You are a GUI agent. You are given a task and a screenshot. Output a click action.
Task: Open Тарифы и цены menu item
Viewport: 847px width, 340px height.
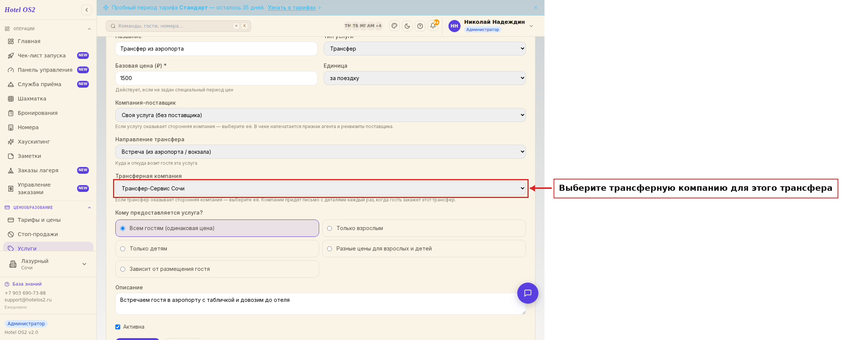click(48, 220)
